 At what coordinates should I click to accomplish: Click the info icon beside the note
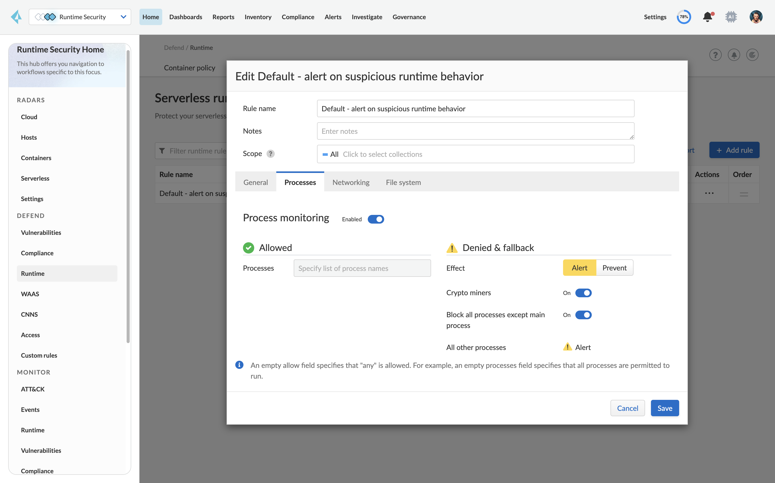[x=239, y=365]
